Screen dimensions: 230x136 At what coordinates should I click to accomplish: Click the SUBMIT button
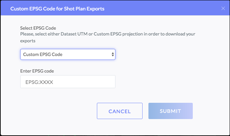[170, 111]
